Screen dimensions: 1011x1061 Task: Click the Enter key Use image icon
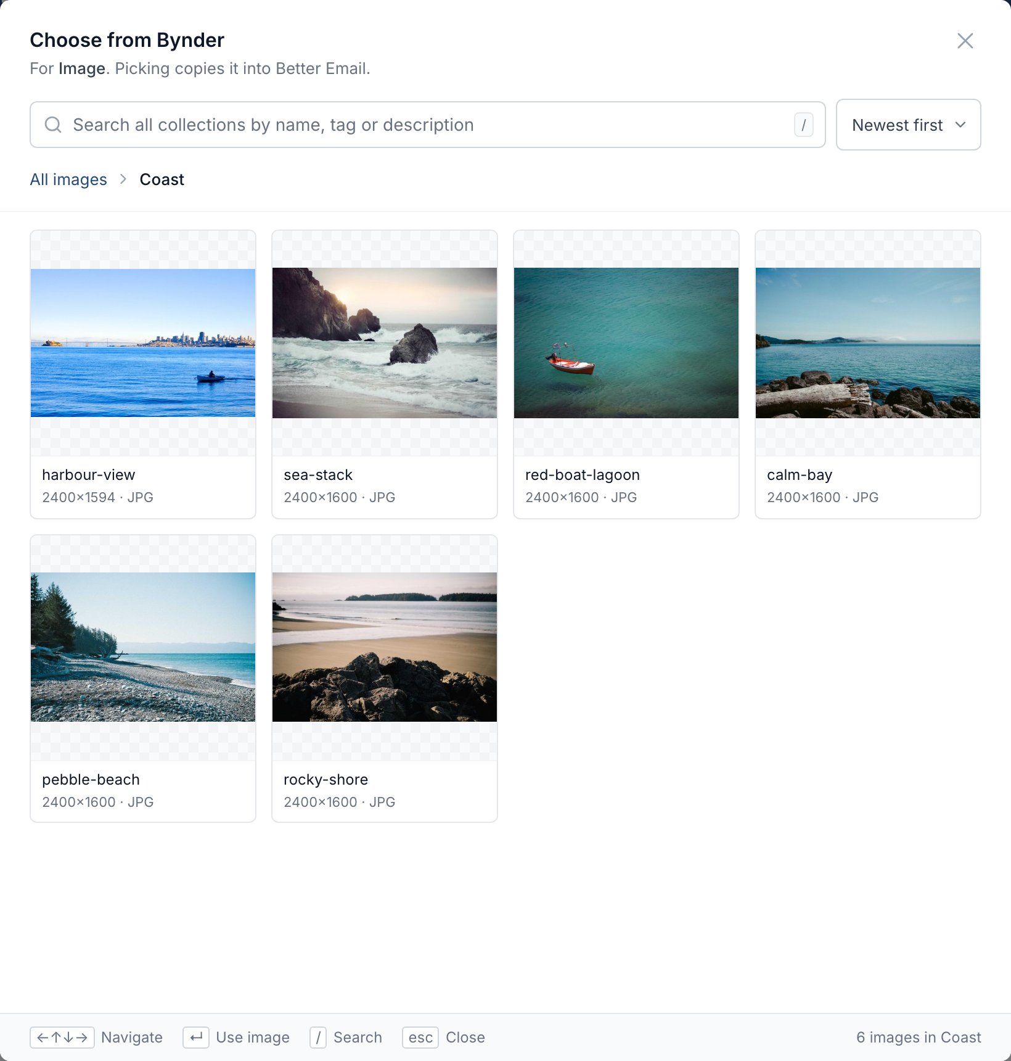196,1038
